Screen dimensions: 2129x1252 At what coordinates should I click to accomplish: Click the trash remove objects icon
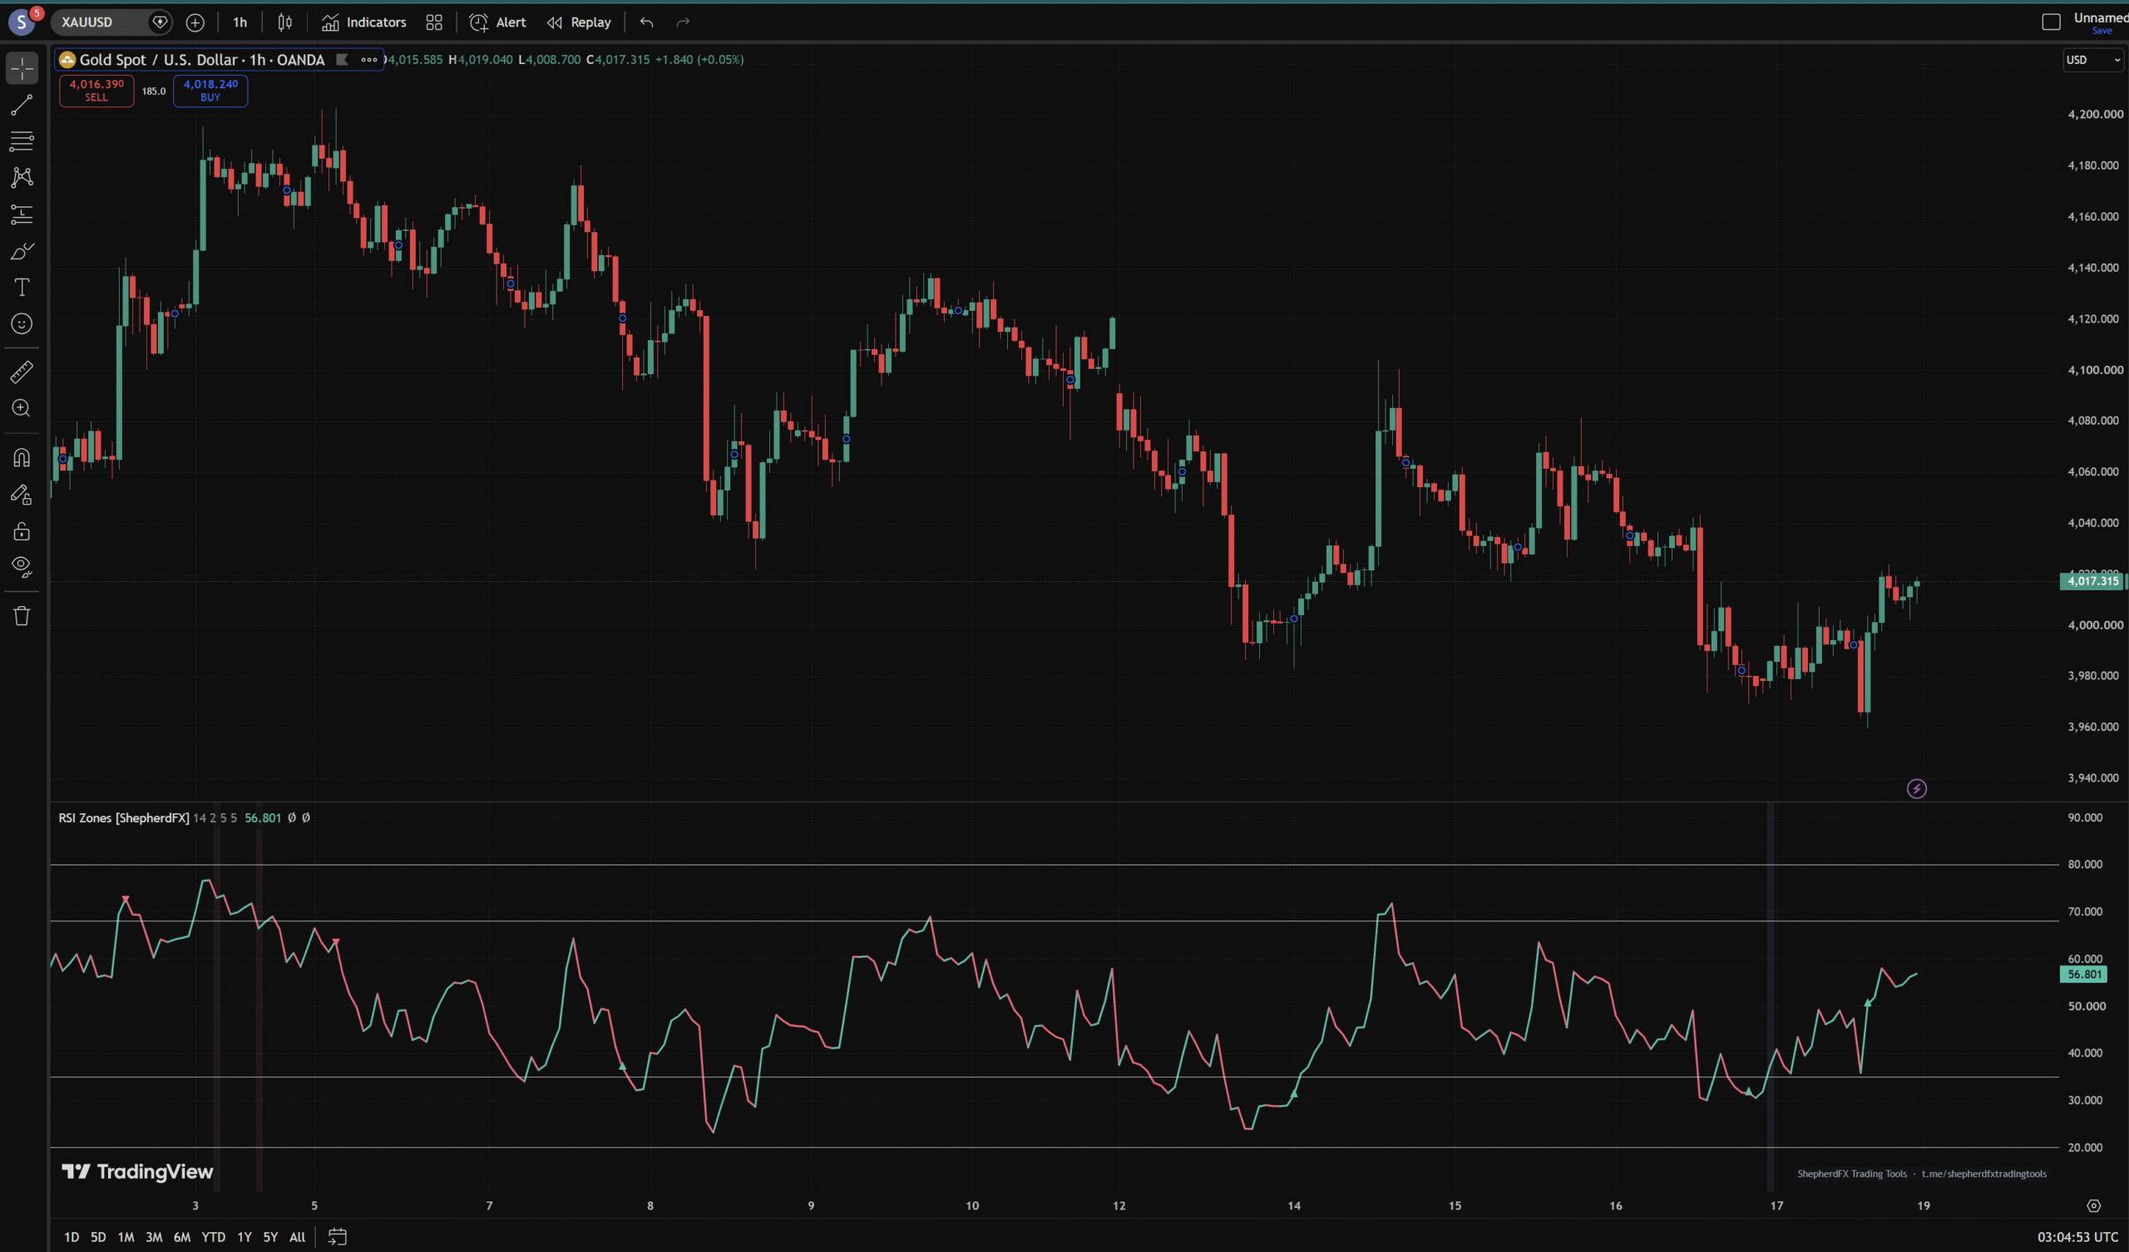22,616
